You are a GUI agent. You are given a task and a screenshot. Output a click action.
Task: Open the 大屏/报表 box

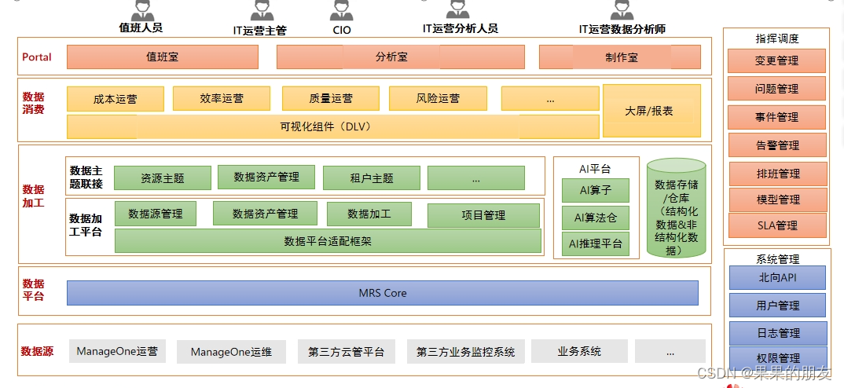pos(651,111)
